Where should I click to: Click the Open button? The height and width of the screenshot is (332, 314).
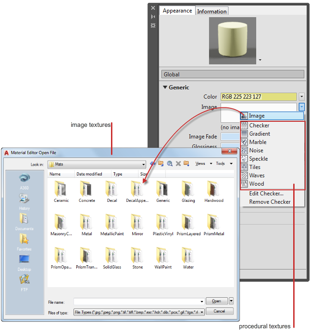[216, 301]
